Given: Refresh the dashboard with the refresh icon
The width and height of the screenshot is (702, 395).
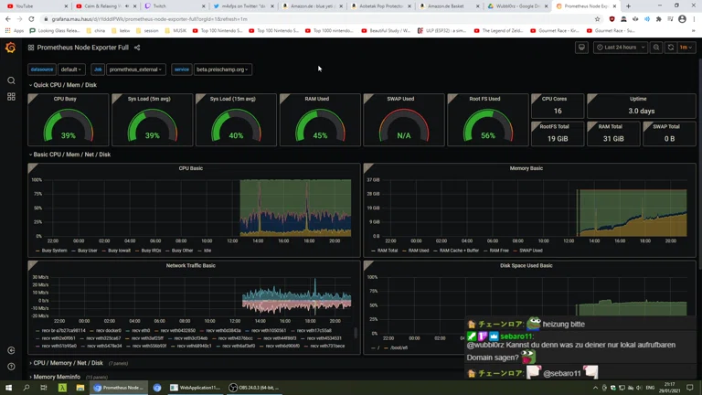Looking at the screenshot, I should [671, 48].
